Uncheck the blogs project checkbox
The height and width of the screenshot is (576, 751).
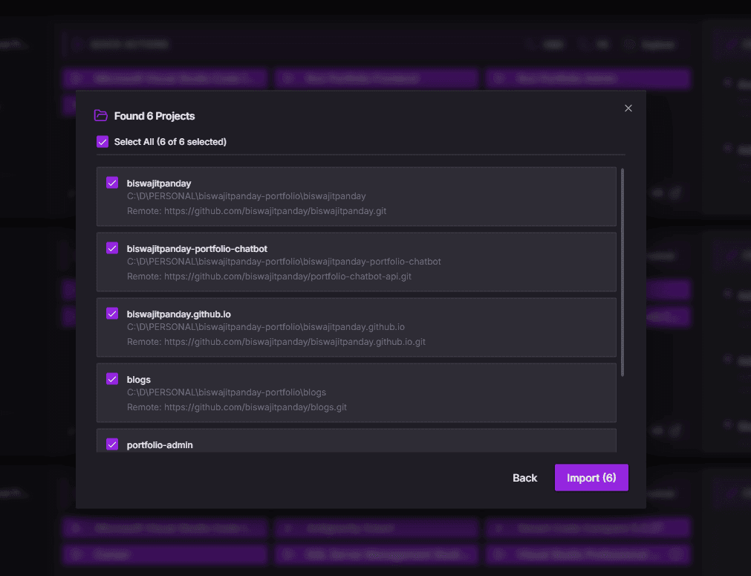[112, 379]
